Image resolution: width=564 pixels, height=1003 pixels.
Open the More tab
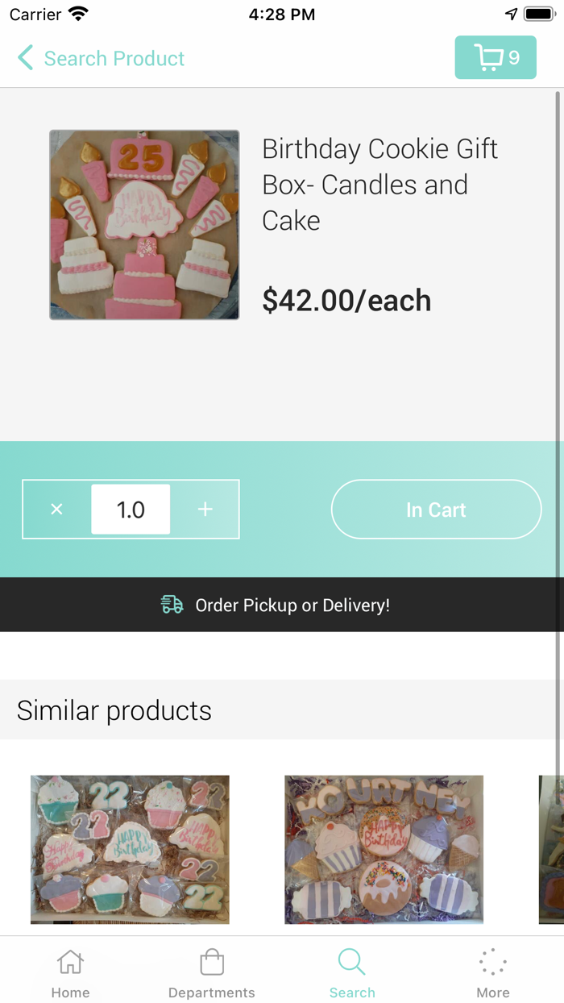[x=493, y=972]
